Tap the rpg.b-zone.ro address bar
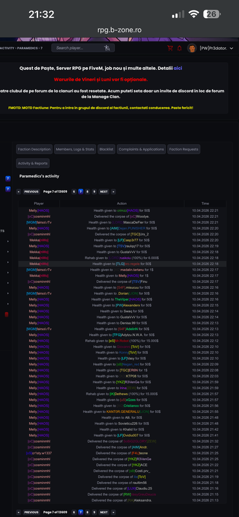 (x=119, y=30)
